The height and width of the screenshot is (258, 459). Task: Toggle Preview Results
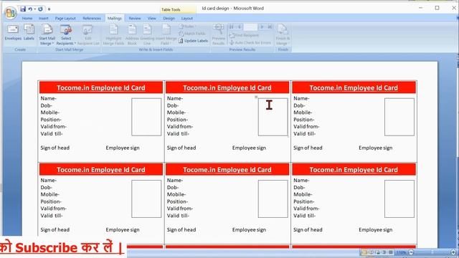tap(218, 35)
